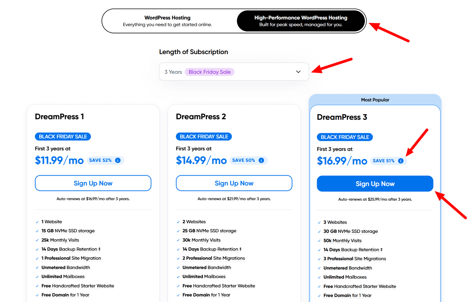The height and width of the screenshot is (302, 468).
Task: Click Sign Up Now under DreamPress 1
Action: pos(93,183)
